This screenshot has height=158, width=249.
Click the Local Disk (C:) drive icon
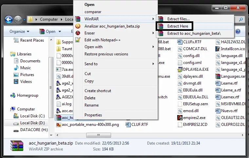pyautogui.click(x=16, y=116)
